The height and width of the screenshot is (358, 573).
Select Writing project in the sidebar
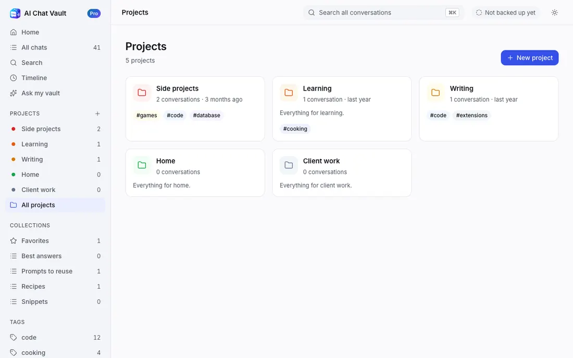[x=55, y=159]
